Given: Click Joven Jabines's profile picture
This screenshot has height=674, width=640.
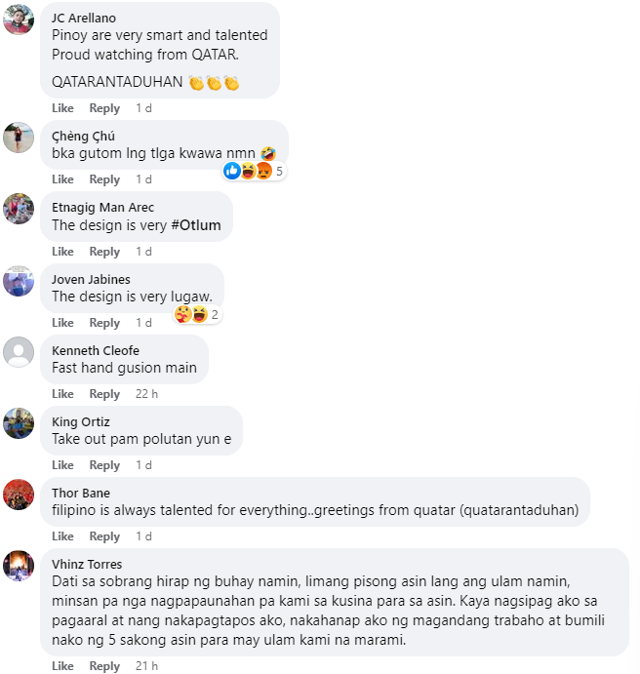Looking at the screenshot, I should pos(20,280).
